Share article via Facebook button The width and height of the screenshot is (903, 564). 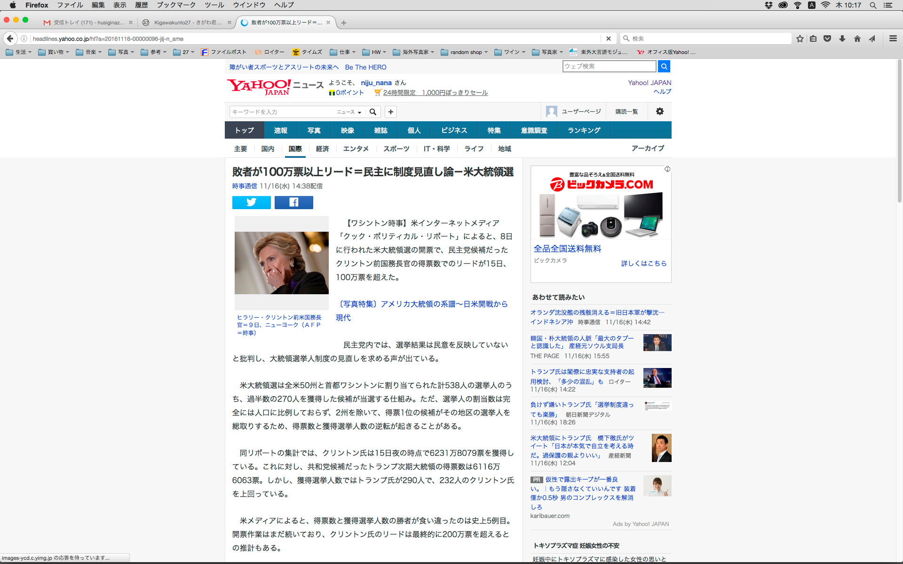[293, 202]
